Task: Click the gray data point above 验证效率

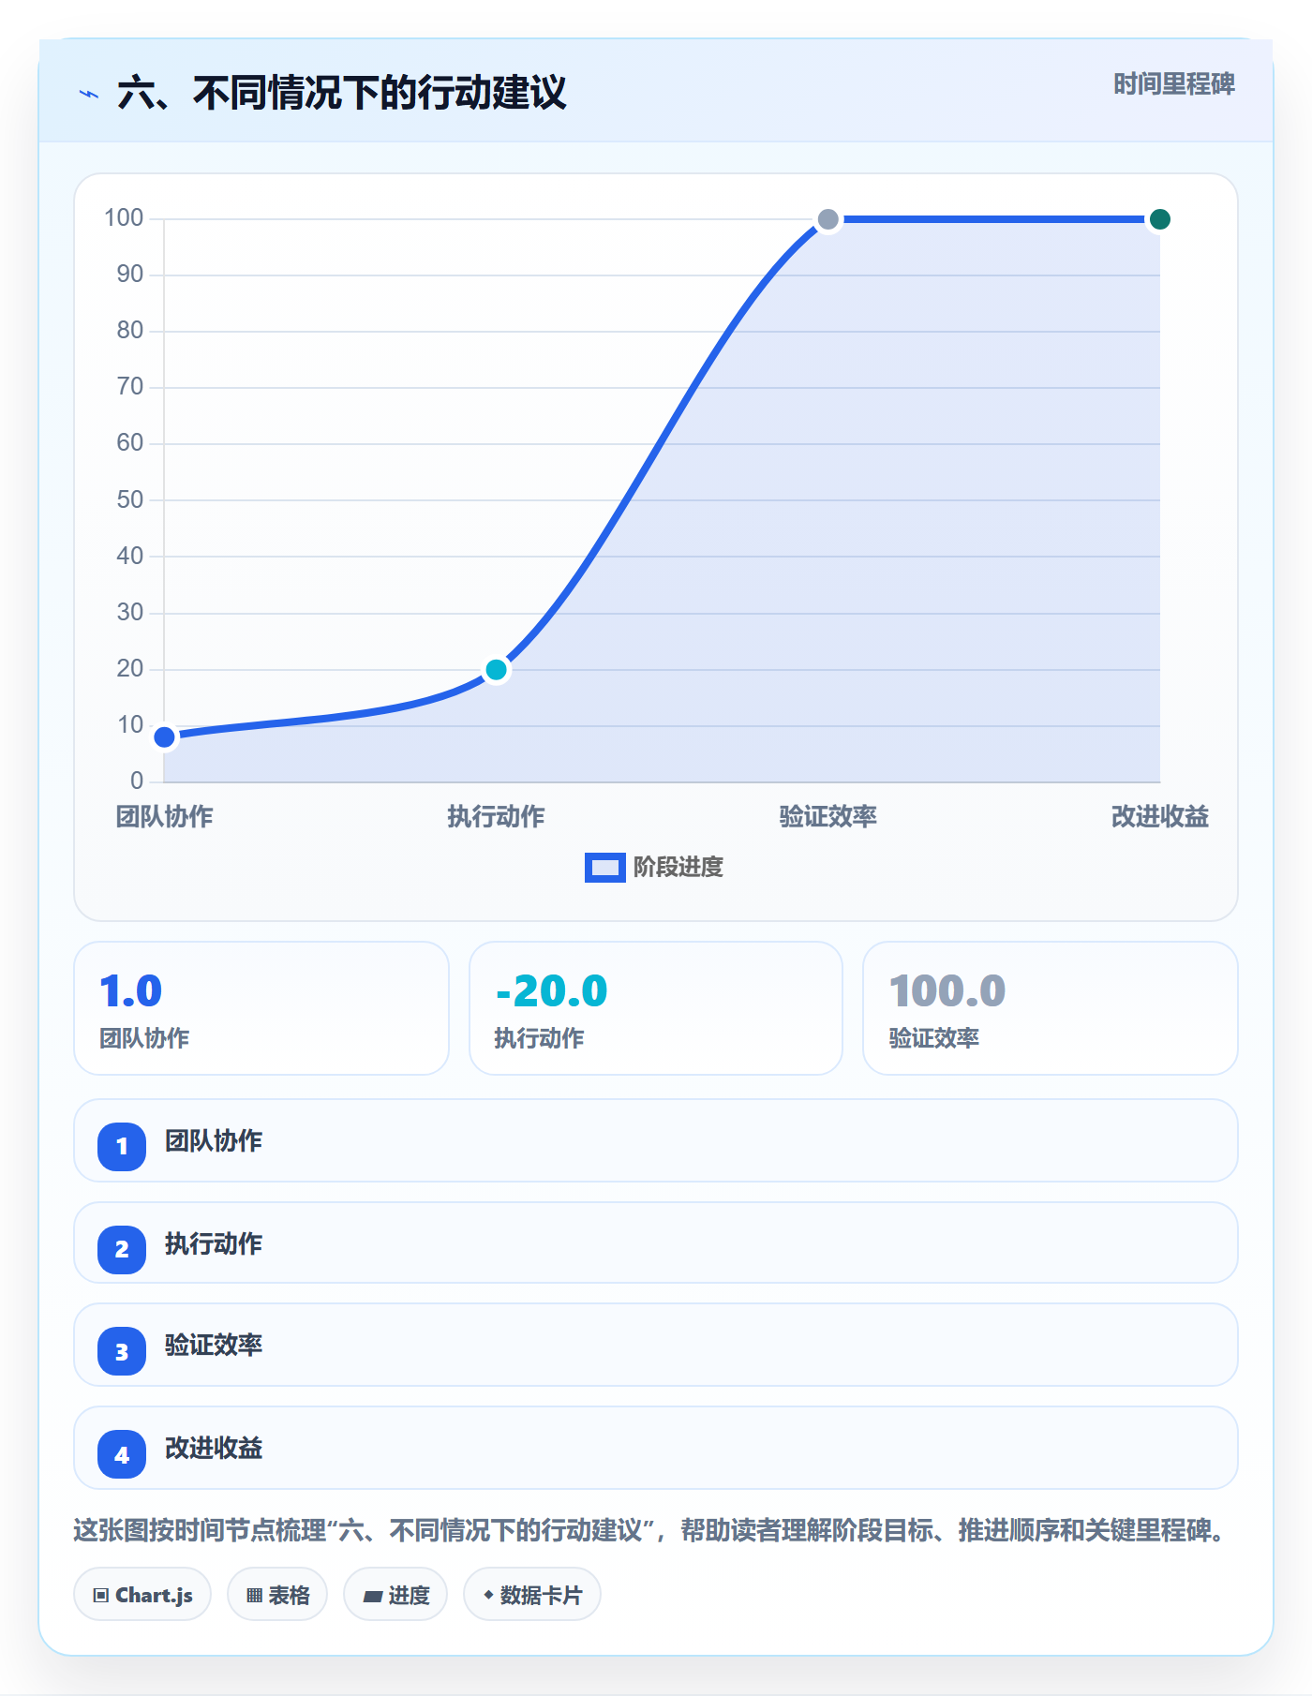Action: coord(828,219)
